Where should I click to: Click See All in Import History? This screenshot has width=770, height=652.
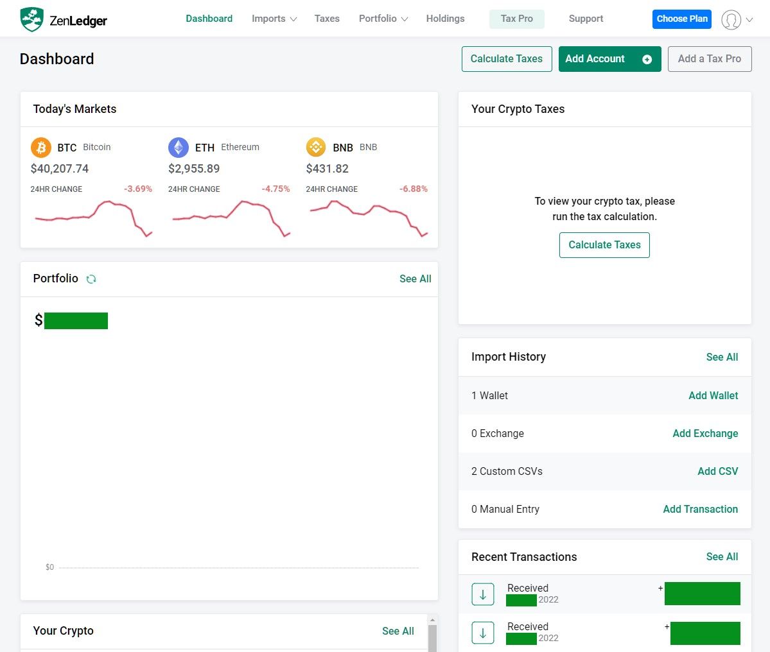(x=722, y=357)
